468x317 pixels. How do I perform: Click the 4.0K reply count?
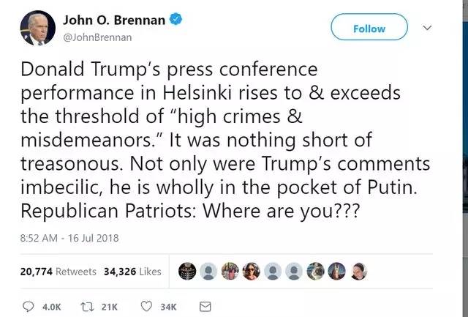(x=52, y=305)
